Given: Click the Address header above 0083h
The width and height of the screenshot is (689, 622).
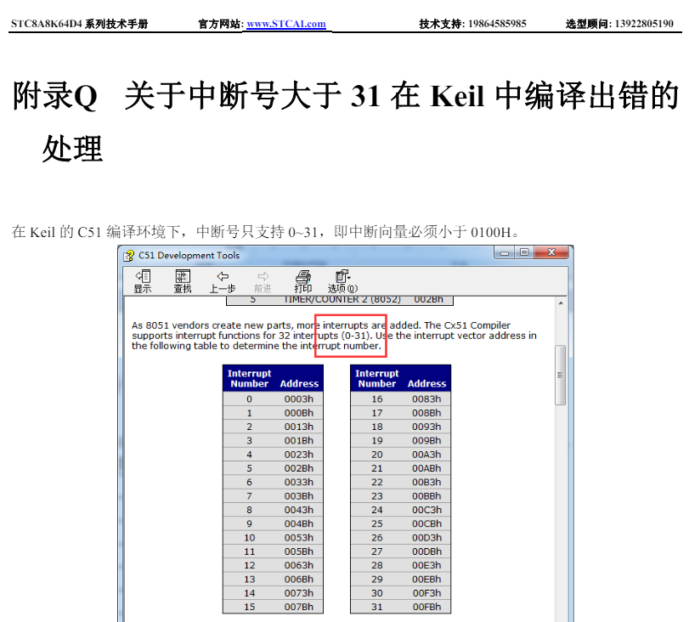Looking at the screenshot, I should (x=426, y=384).
